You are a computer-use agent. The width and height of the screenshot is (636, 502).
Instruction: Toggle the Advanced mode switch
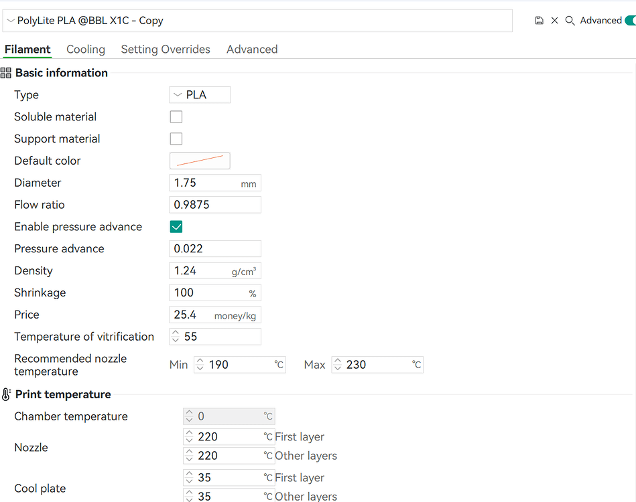pyautogui.click(x=631, y=21)
